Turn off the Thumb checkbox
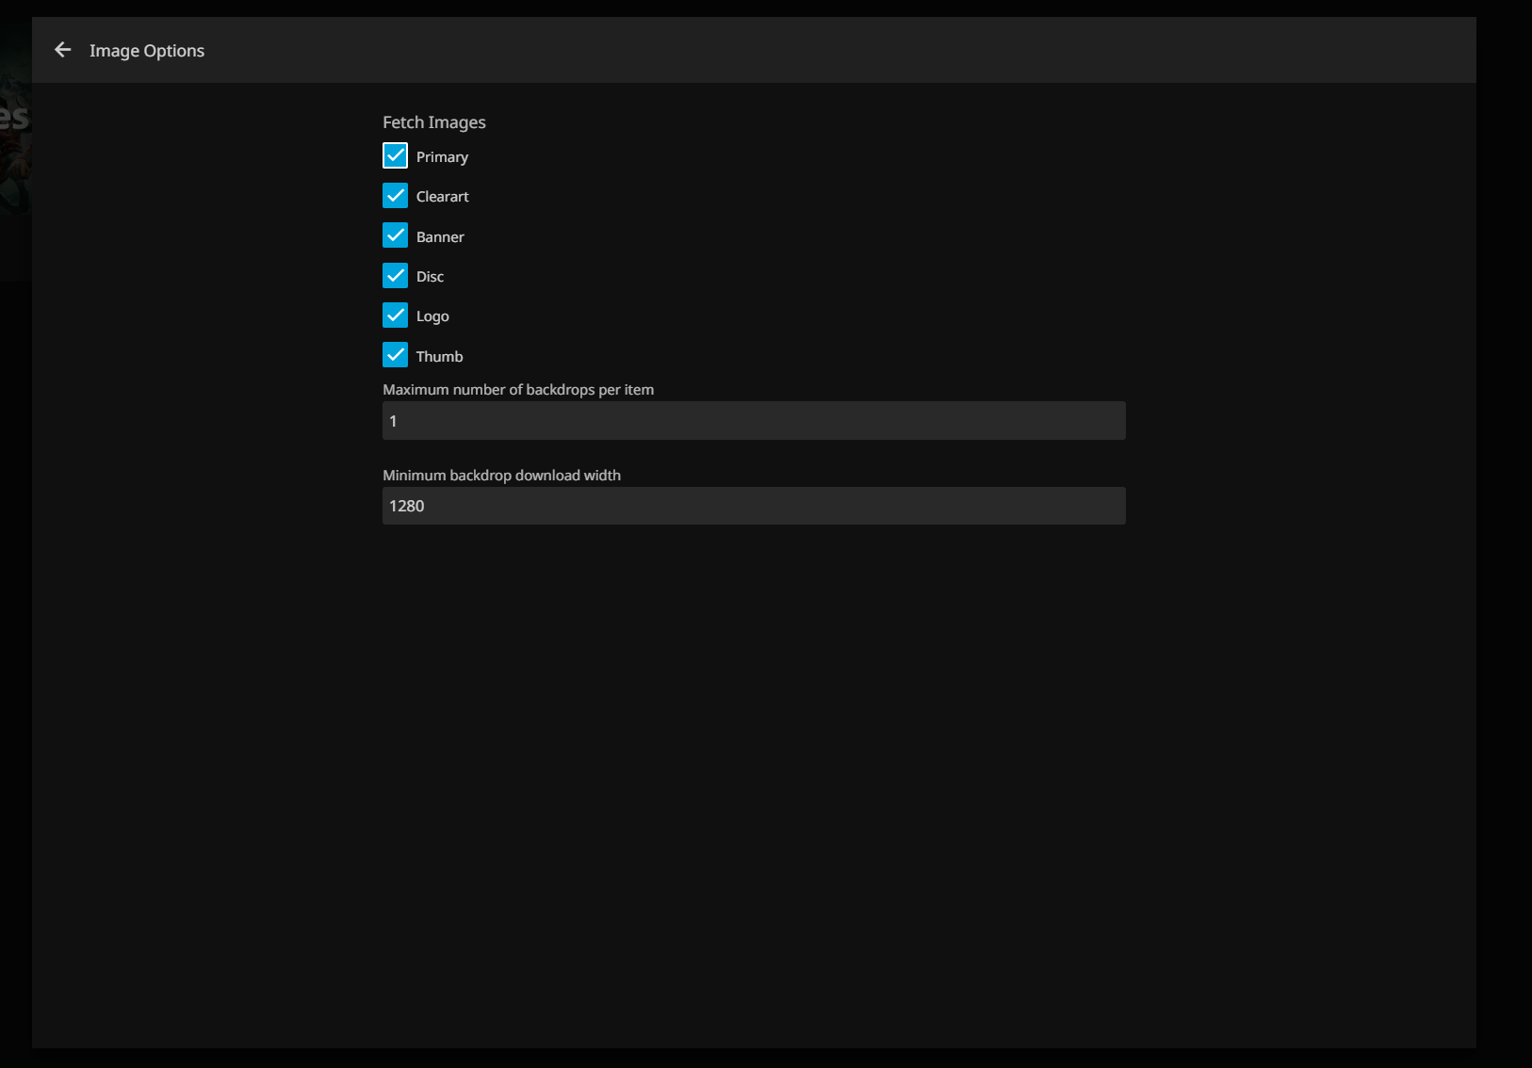This screenshot has width=1532, height=1068. (395, 355)
